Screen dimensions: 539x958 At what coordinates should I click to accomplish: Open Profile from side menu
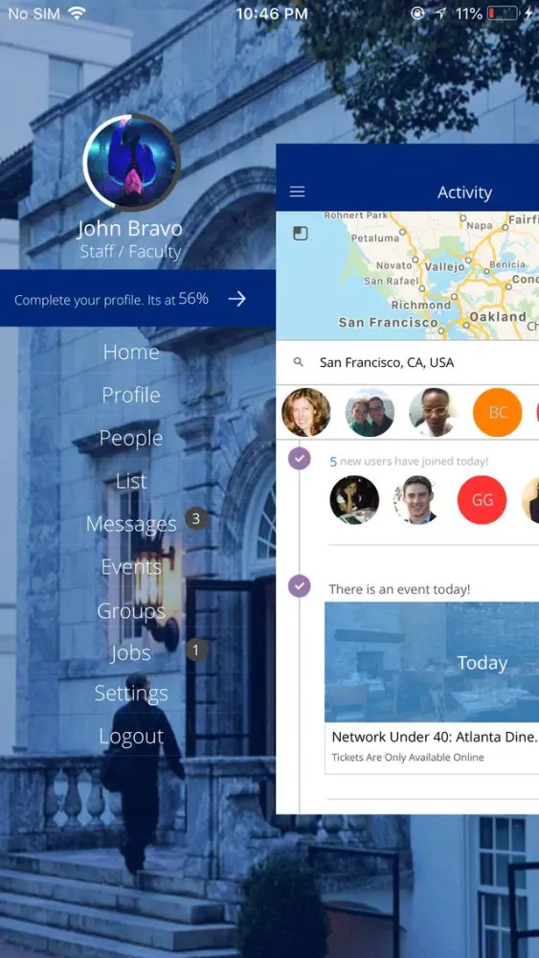point(131,395)
